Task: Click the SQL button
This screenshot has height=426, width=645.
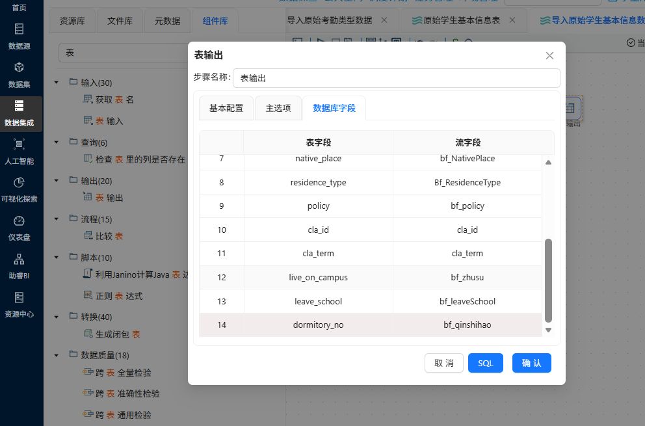Action: pos(486,363)
